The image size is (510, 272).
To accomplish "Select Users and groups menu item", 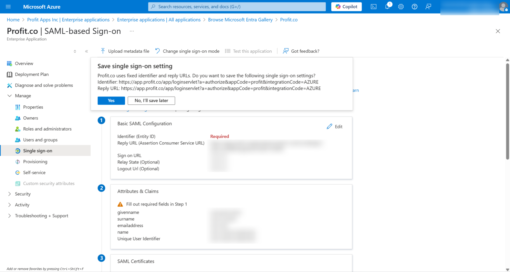I will pyautogui.click(x=40, y=140).
